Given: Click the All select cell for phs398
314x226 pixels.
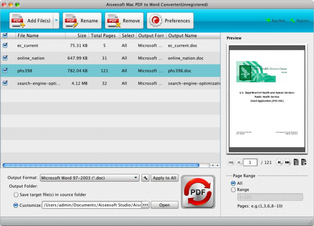Looking at the screenshot, I should (124, 71).
